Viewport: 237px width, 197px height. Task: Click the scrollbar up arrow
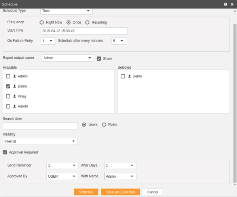tap(235, 11)
